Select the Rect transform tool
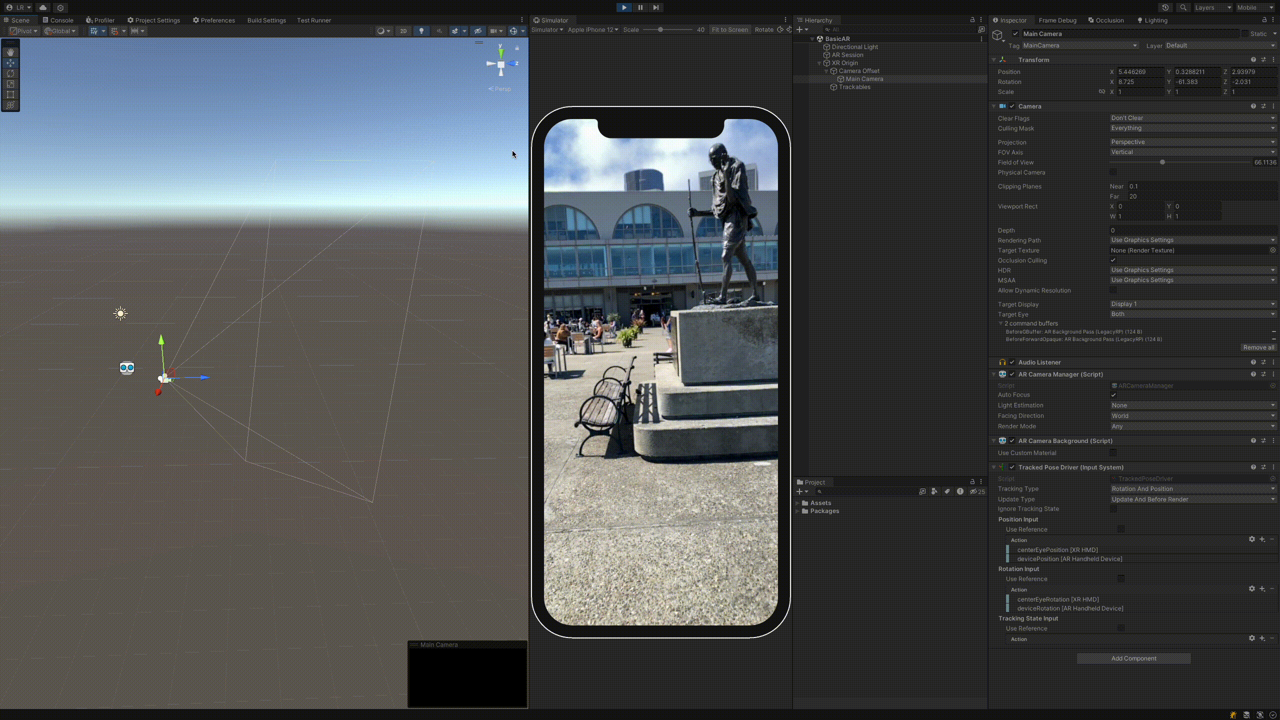 pyautogui.click(x=10, y=94)
